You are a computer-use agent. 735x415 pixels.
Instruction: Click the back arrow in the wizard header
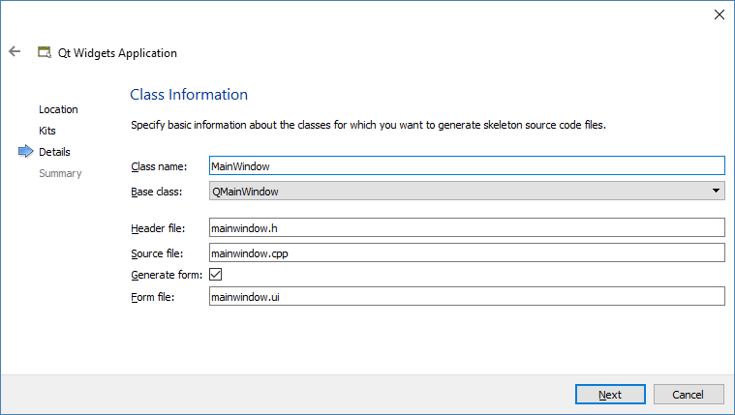point(15,52)
